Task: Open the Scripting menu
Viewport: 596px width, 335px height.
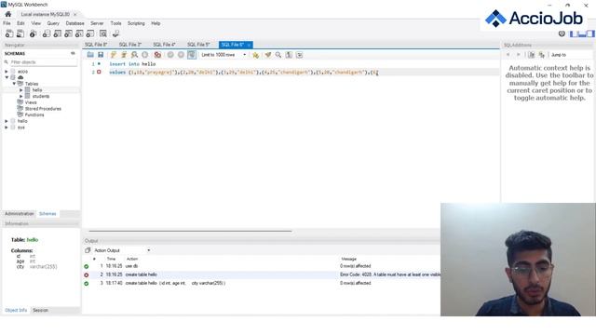Action: (x=136, y=23)
